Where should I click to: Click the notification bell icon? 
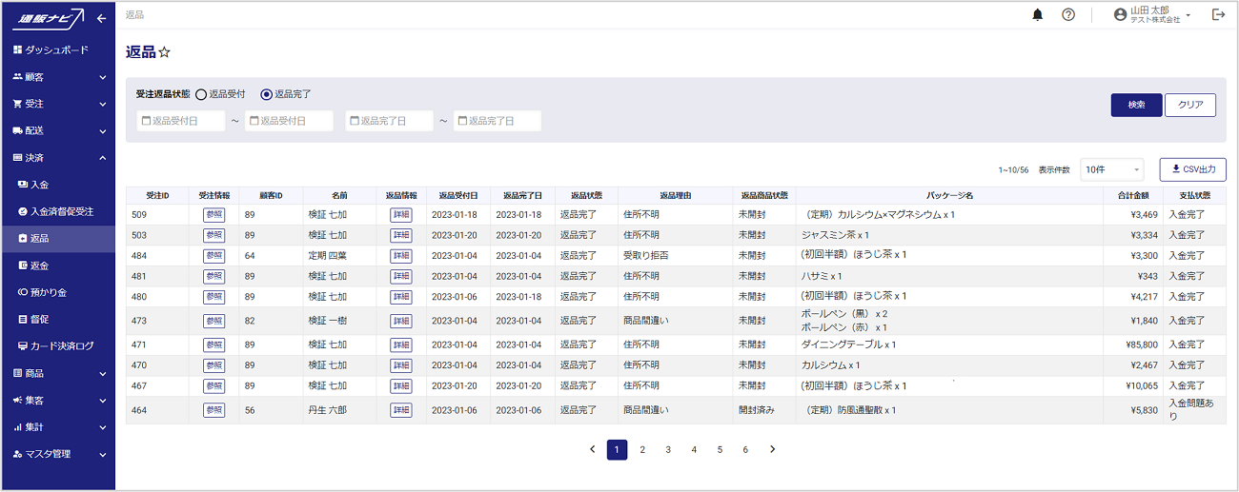[x=1038, y=14]
